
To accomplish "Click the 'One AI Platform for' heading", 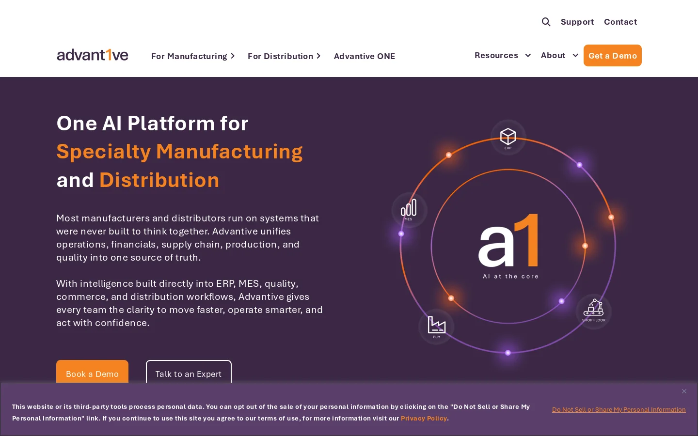I will (152, 124).
